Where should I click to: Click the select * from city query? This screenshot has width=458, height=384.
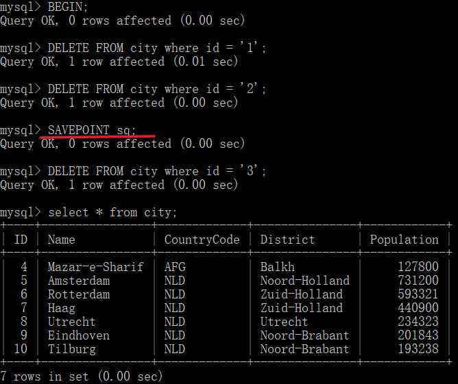coord(112,212)
